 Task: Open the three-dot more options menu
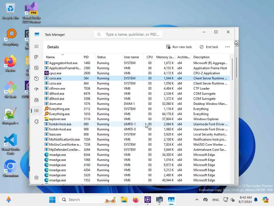[x=227, y=47]
